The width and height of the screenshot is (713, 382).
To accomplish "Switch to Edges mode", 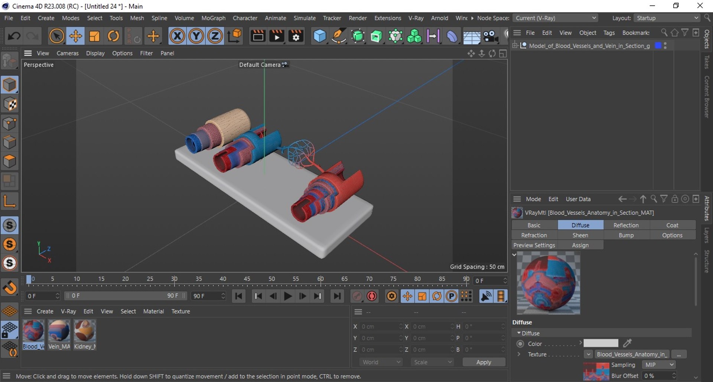I will tap(10, 142).
